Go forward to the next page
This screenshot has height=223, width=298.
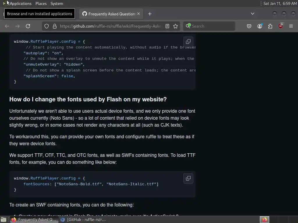coord(17,26)
